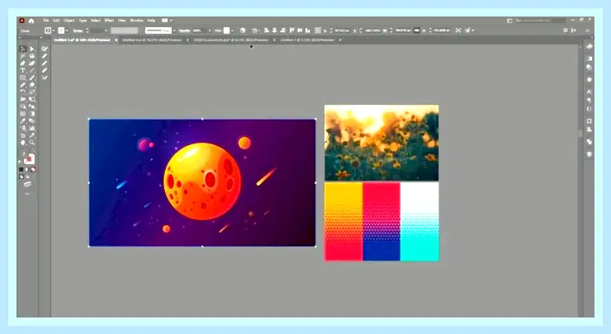Select the Line Segment tool
Screen dimensions: 611x334
point(32,70)
